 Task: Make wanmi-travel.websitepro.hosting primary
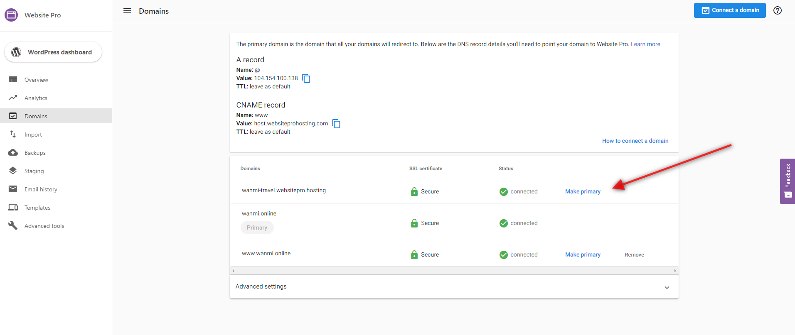pyautogui.click(x=583, y=191)
